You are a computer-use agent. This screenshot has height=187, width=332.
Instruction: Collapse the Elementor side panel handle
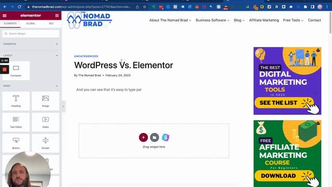point(63,106)
